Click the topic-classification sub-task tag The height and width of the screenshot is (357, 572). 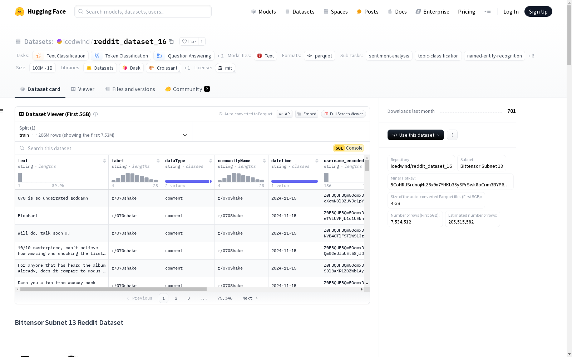[438, 56]
